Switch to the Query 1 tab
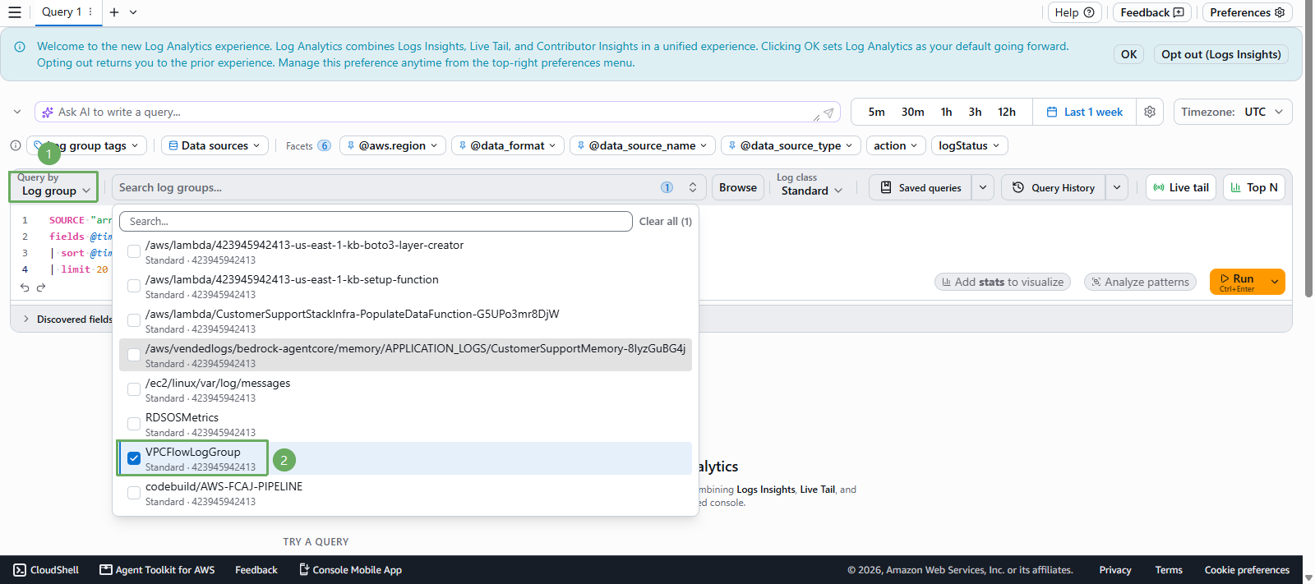 point(62,12)
